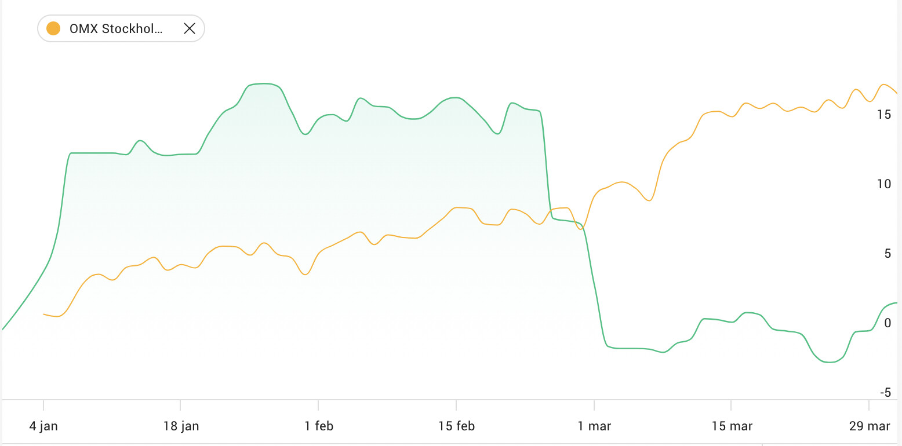The image size is (902, 446).
Task: Click the 15 value on y-axis
Action: tap(883, 115)
